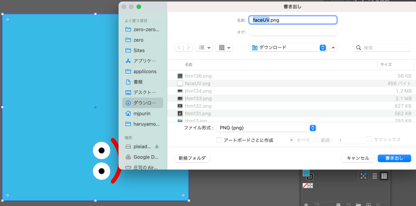
Task: Open the ダウンロード location popup
Action: pos(287,48)
